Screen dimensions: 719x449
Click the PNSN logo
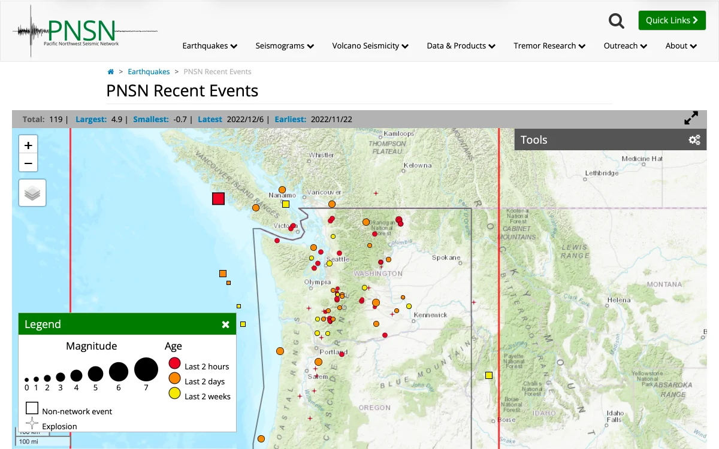85,31
